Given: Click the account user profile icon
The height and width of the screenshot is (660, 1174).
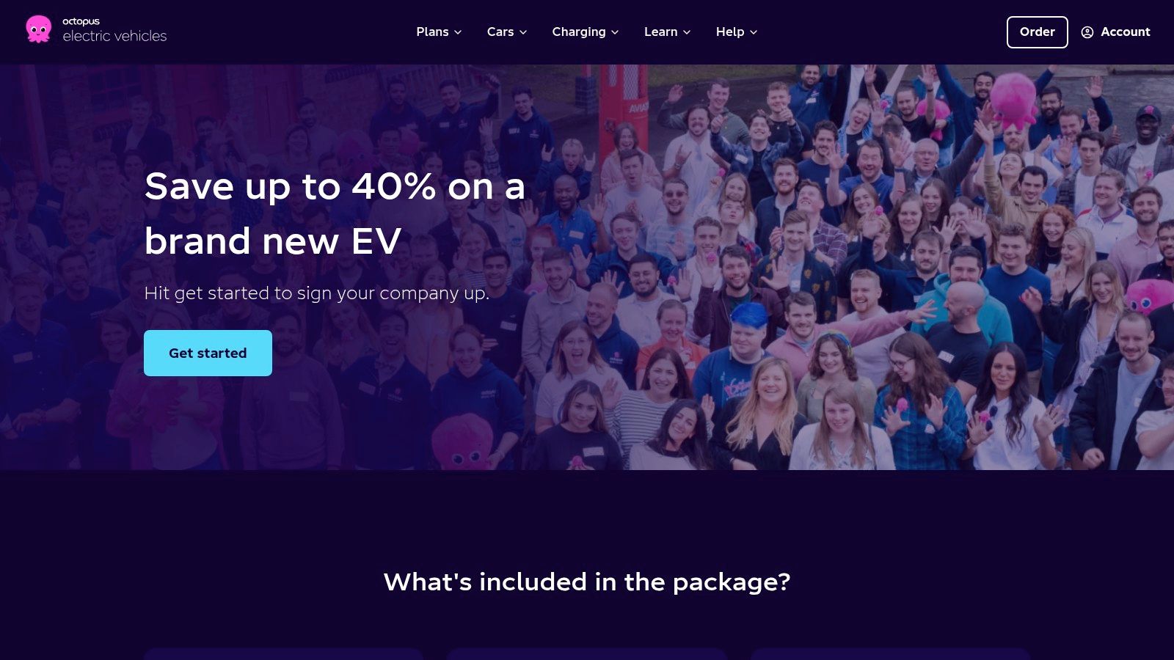Looking at the screenshot, I should pos(1087,32).
